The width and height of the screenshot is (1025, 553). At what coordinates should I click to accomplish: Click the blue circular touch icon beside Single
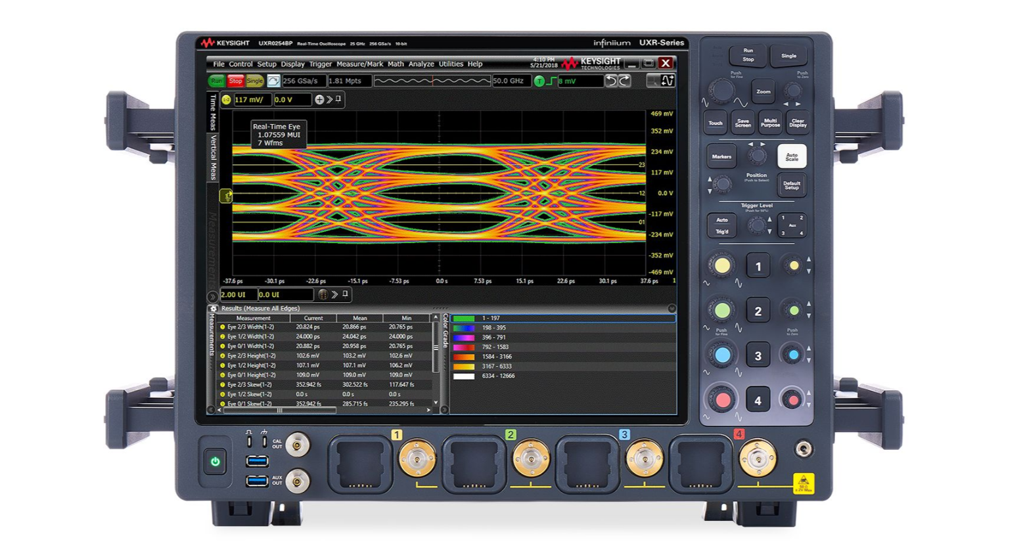coord(274,81)
